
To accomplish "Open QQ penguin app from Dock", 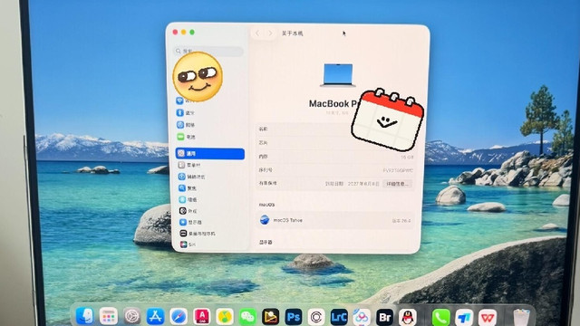I will pos(408,317).
